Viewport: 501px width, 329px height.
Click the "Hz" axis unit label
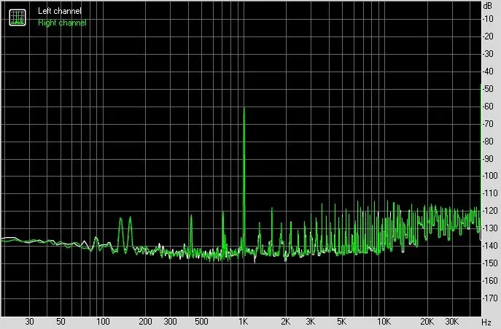point(486,322)
